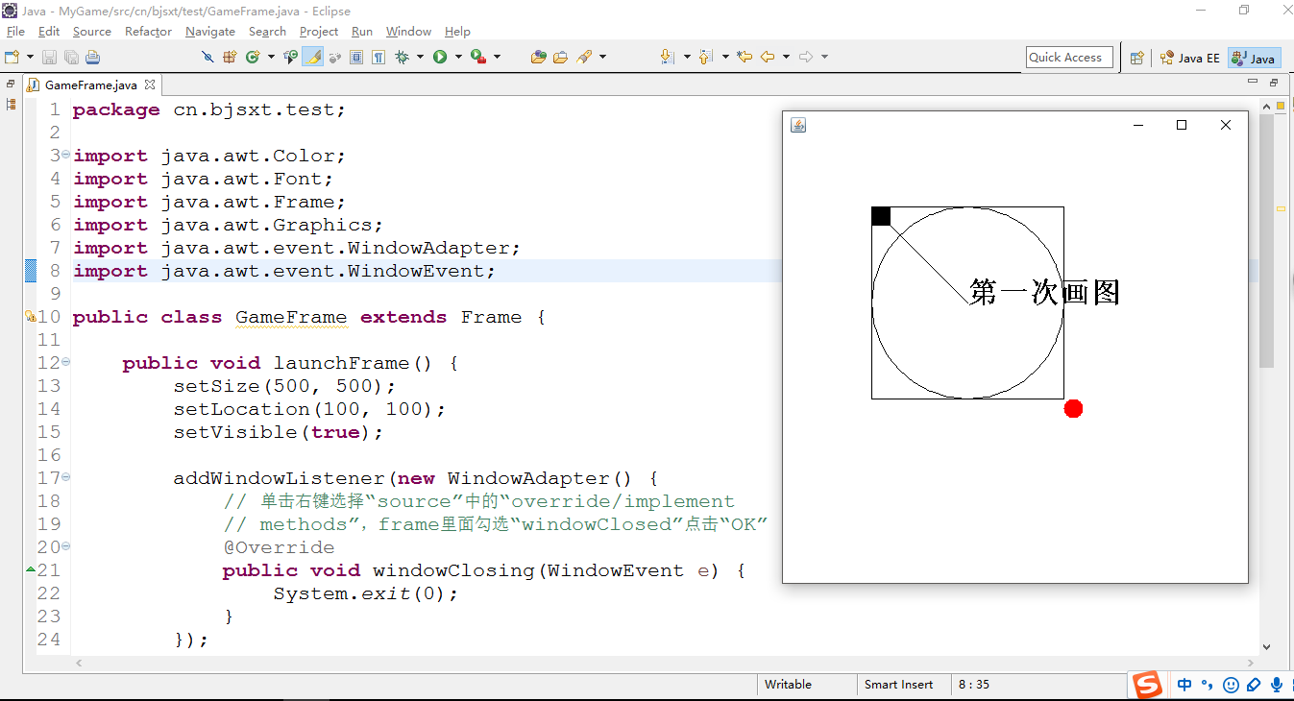Toggle Block Selection Mode
Viewport: 1294px width, 701px height.
click(356, 57)
